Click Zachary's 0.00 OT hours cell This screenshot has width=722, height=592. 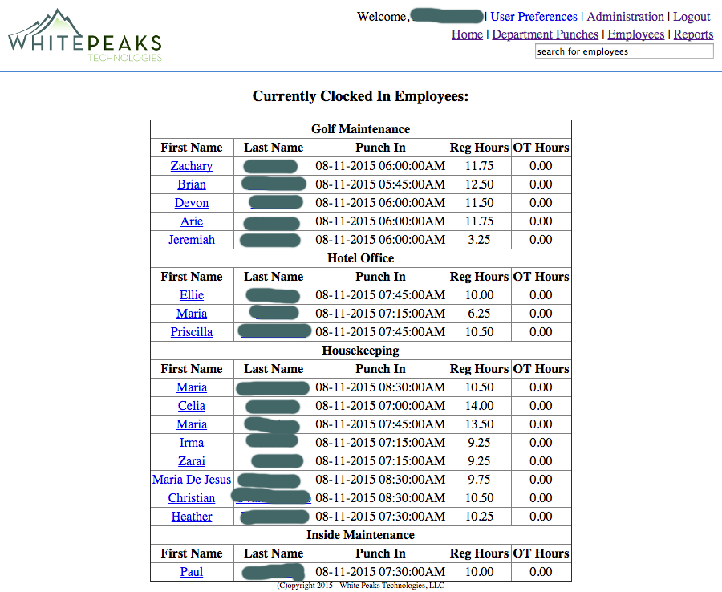pos(541,166)
